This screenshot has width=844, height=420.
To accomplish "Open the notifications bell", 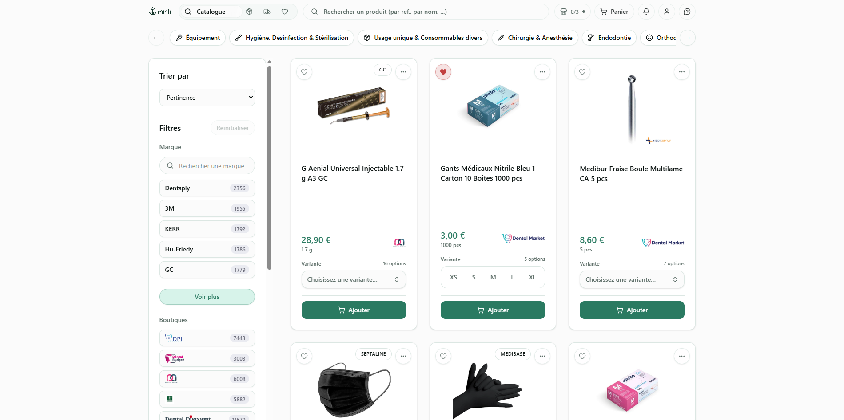I will coord(646,12).
